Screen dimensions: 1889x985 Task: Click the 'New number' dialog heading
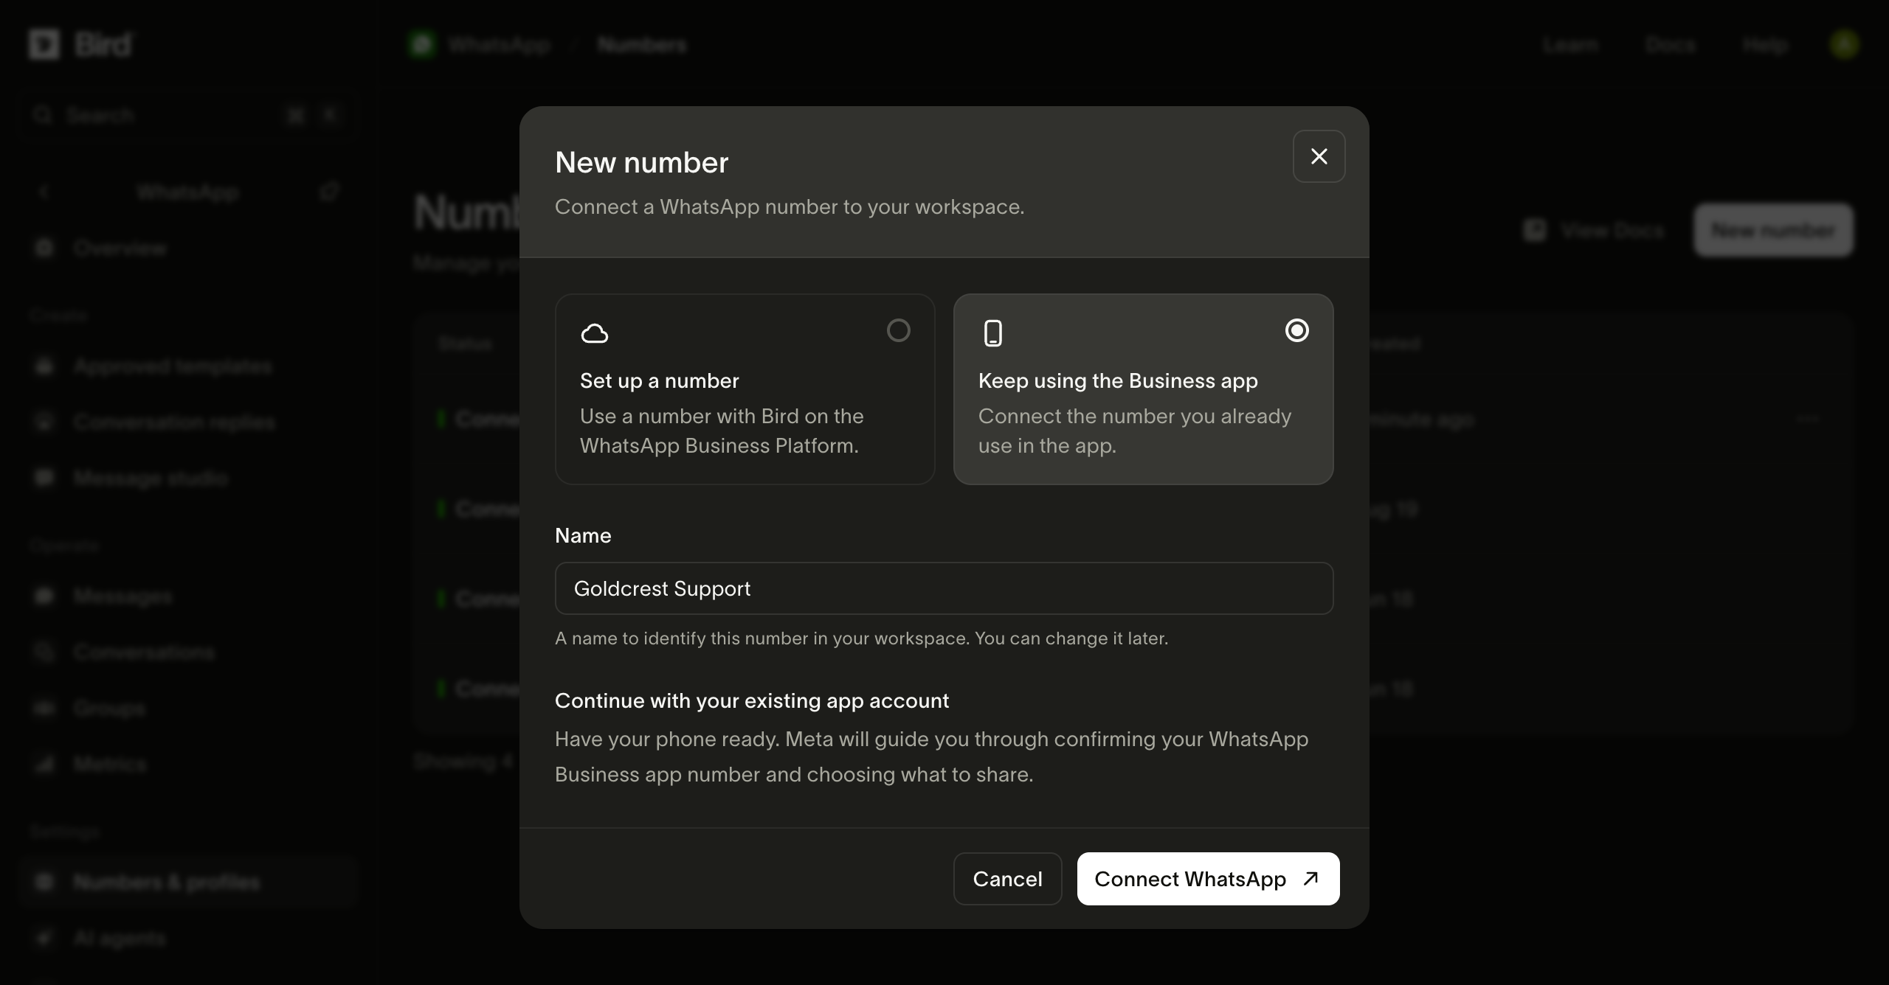(641, 162)
